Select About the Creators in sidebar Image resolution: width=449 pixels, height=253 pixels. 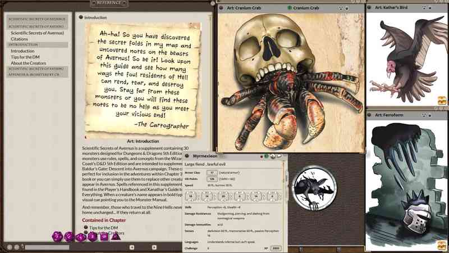28,63
